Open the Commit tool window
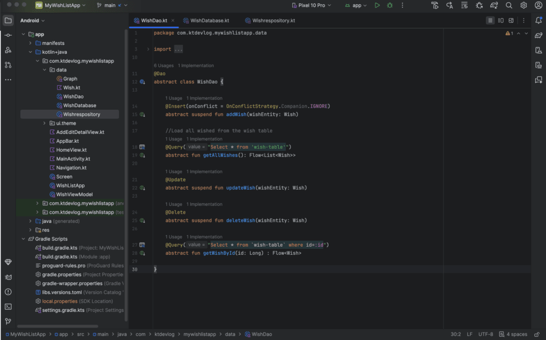This screenshot has height=340, width=546. [x=8, y=35]
